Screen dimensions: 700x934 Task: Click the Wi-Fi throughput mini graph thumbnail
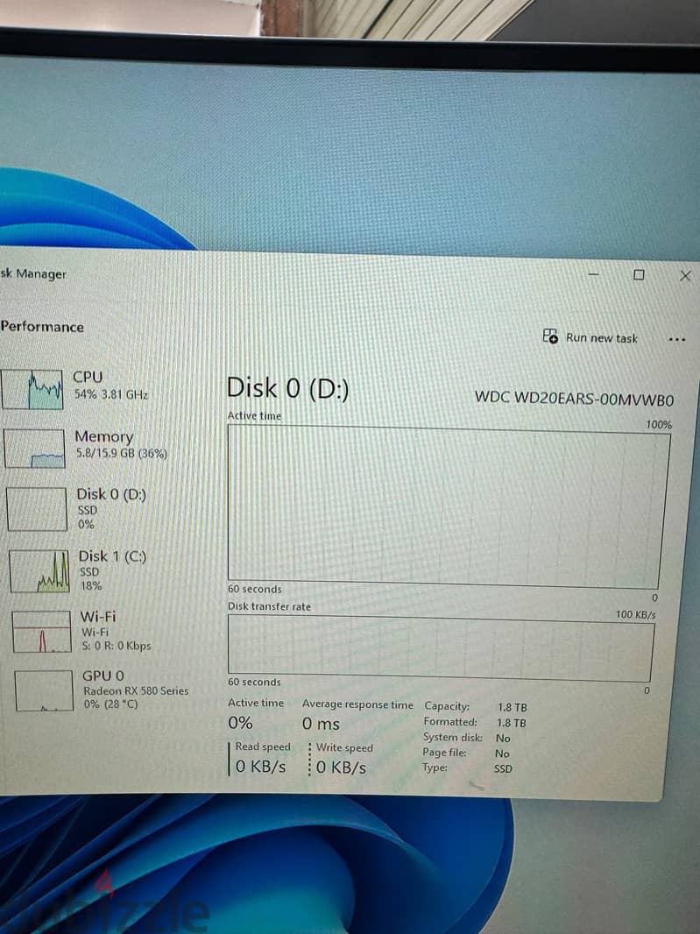(42, 632)
